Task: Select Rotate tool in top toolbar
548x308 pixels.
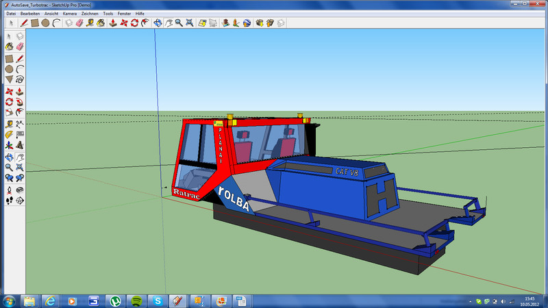Action: 134,23
